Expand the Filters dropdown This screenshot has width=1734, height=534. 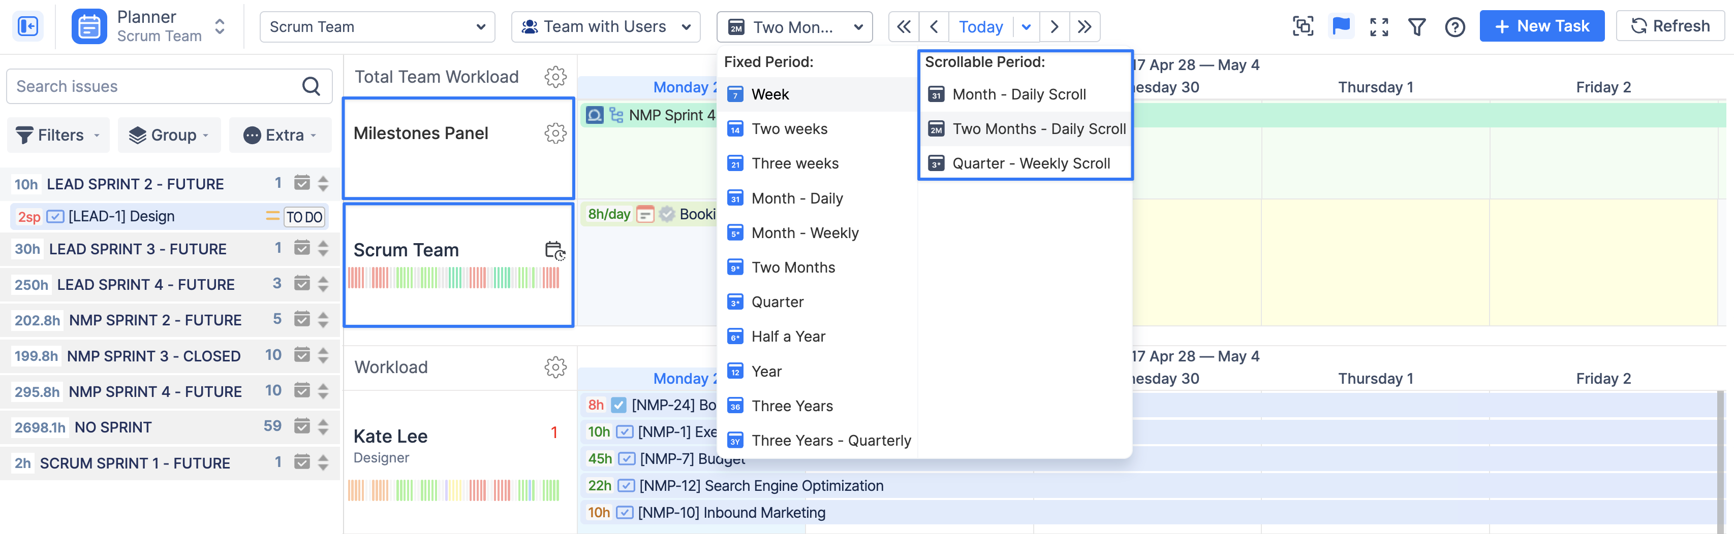point(58,135)
